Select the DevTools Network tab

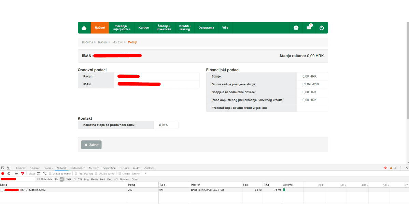coord(61,168)
